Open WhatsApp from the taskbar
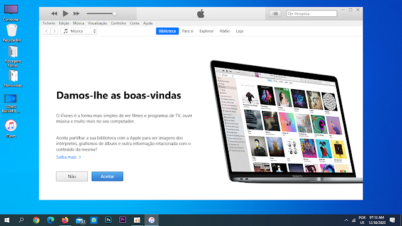Image resolution: width=402 pixels, height=226 pixels. [94, 220]
